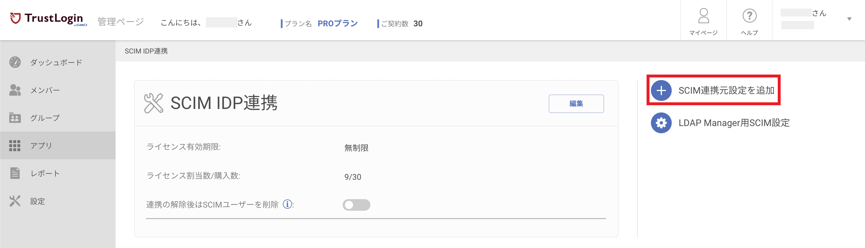This screenshot has width=865, height=248.
Task: Click the settings wrench icon in sidebar
Action: [x=15, y=201]
